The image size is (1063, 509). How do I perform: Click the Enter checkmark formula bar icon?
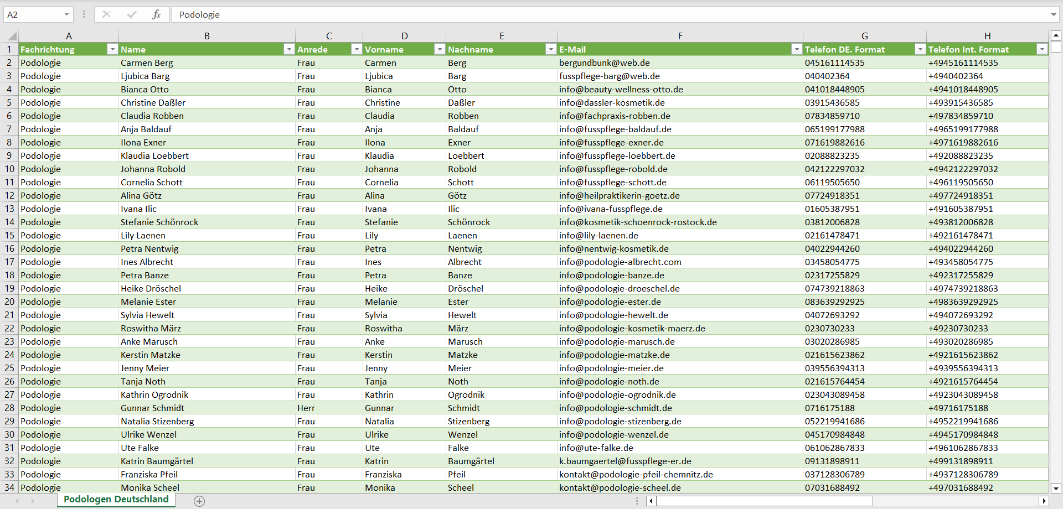(131, 14)
